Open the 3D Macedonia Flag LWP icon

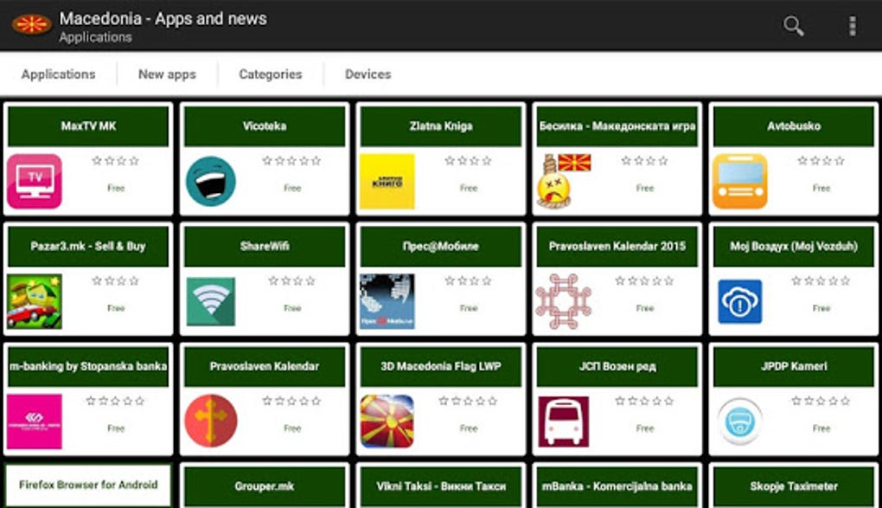tap(387, 421)
